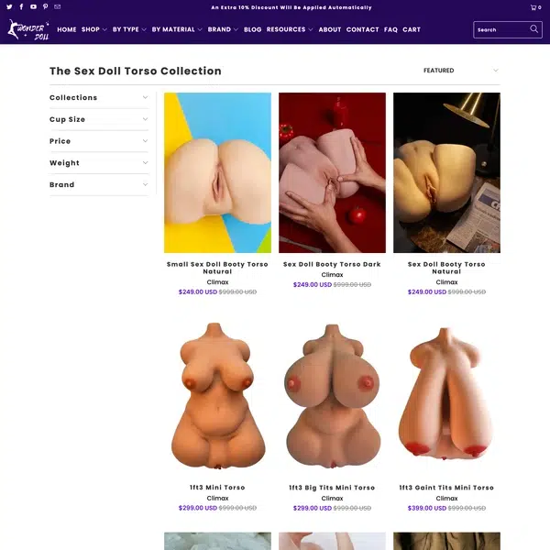Open the Booty Torso Dark product image
The height and width of the screenshot is (550, 550).
pyautogui.click(x=332, y=172)
